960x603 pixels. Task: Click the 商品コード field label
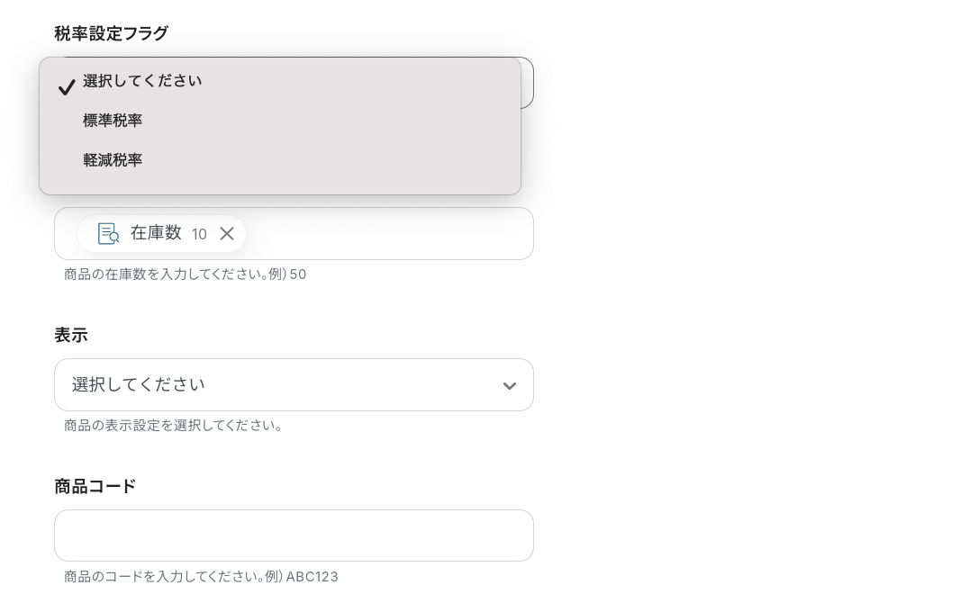click(x=95, y=487)
